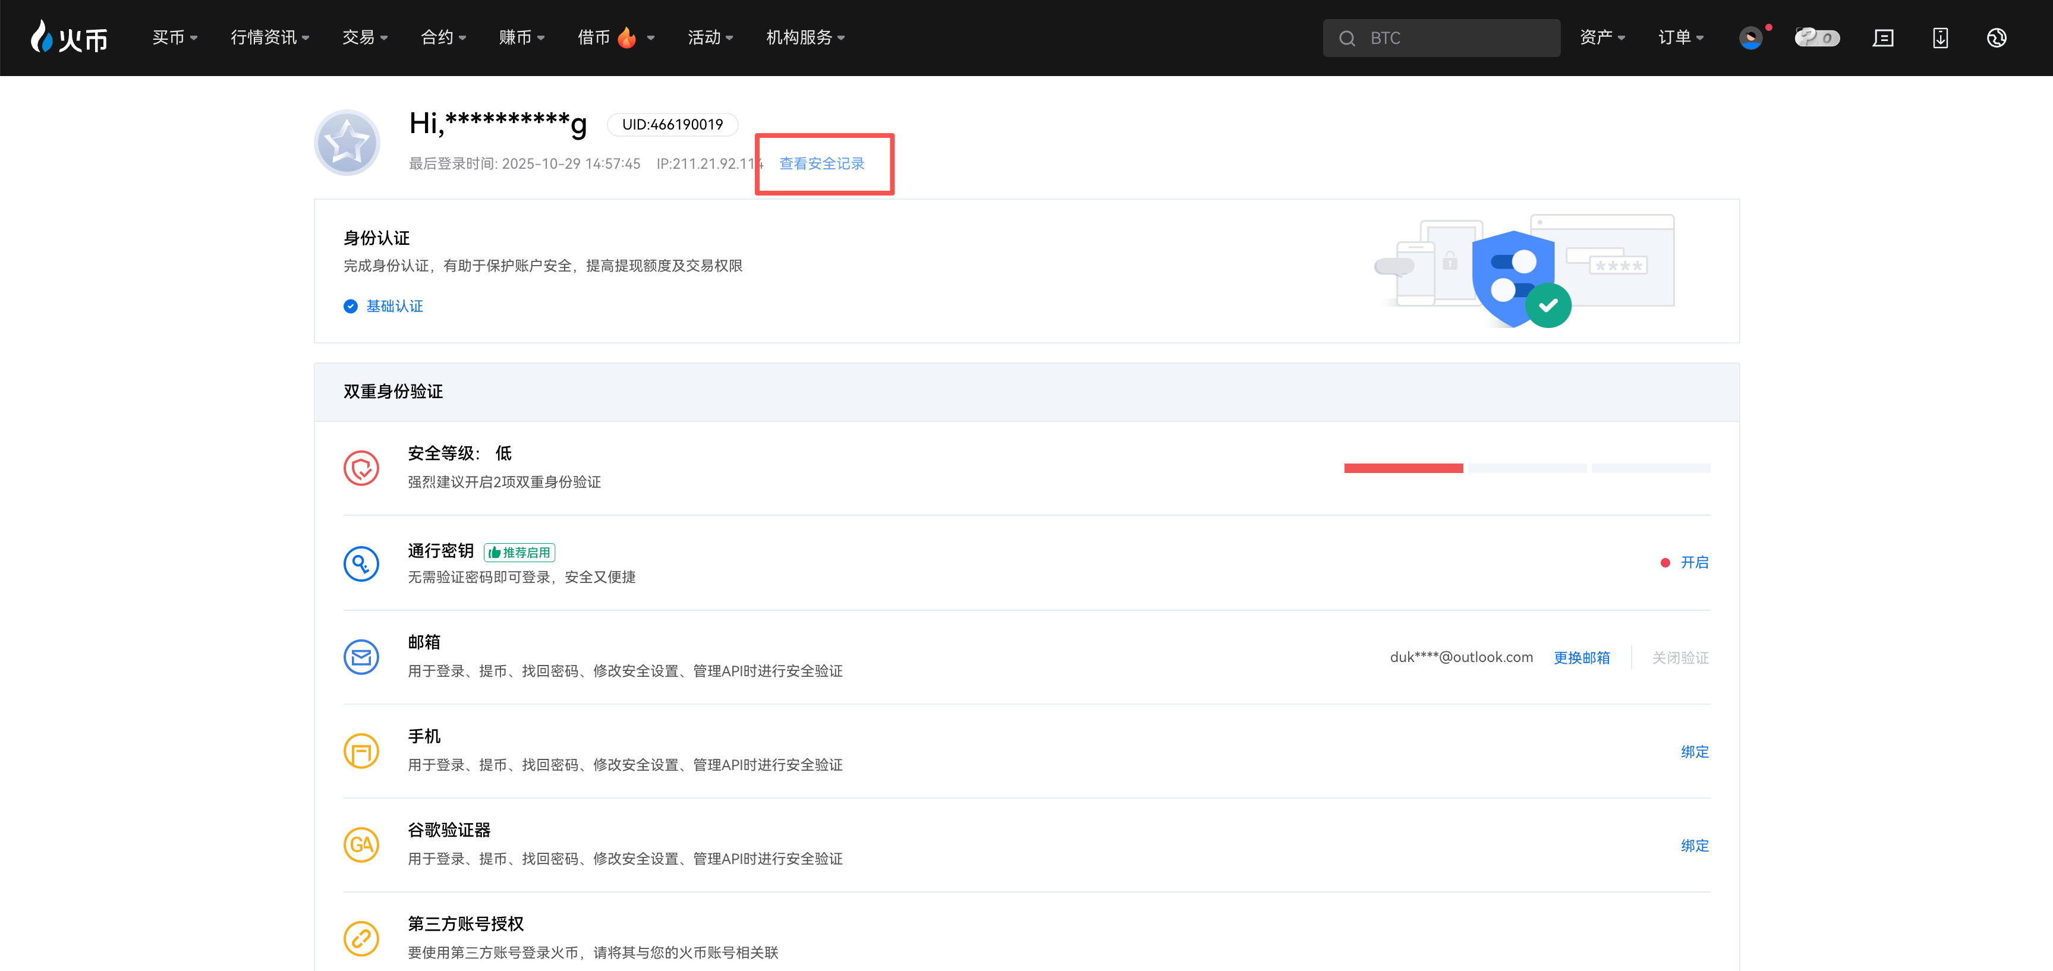This screenshot has width=2053, height=971.
Task: Click the passkey key icon
Action: [x=361, y=563]
